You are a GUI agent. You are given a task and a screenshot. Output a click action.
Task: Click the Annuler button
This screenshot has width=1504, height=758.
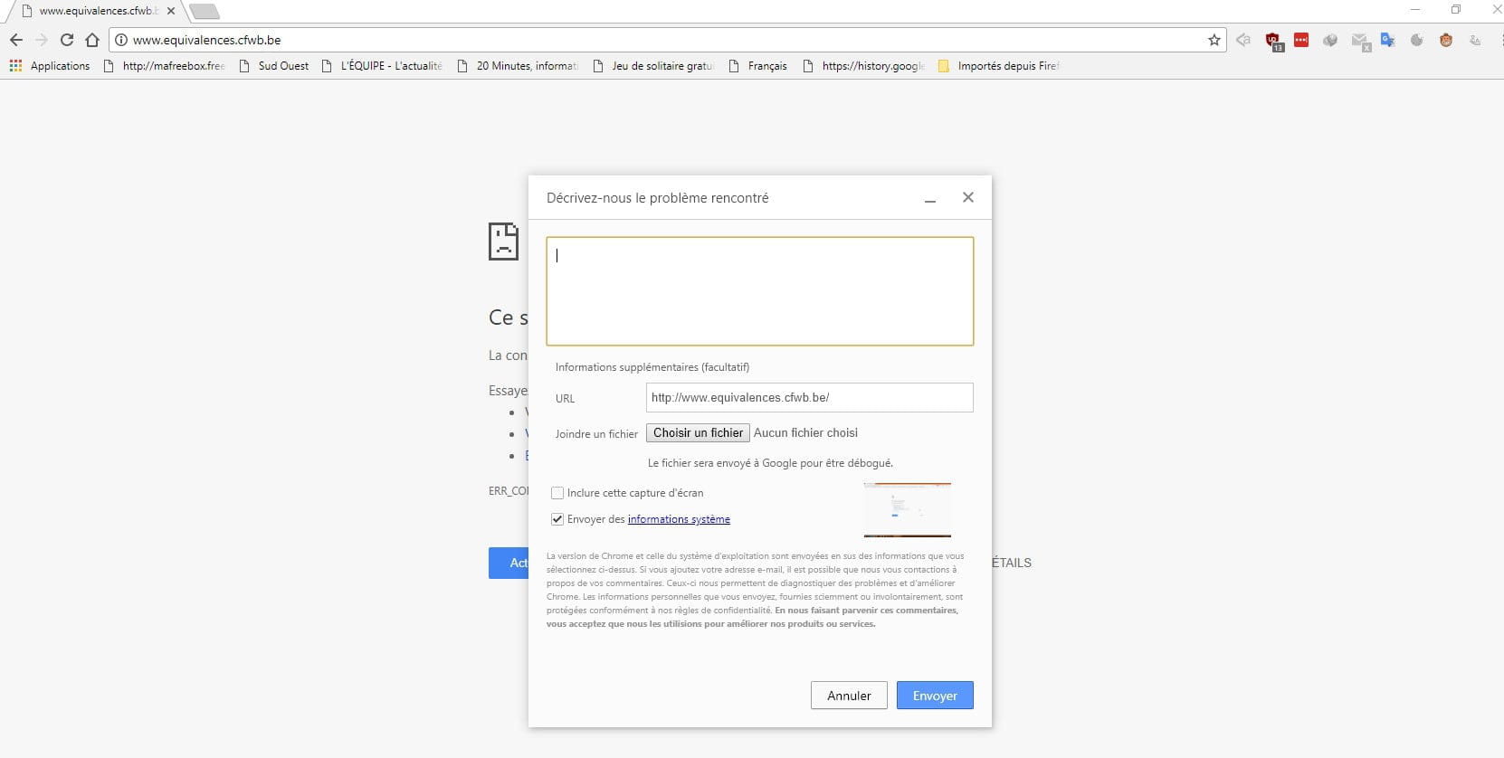point(848,696)
